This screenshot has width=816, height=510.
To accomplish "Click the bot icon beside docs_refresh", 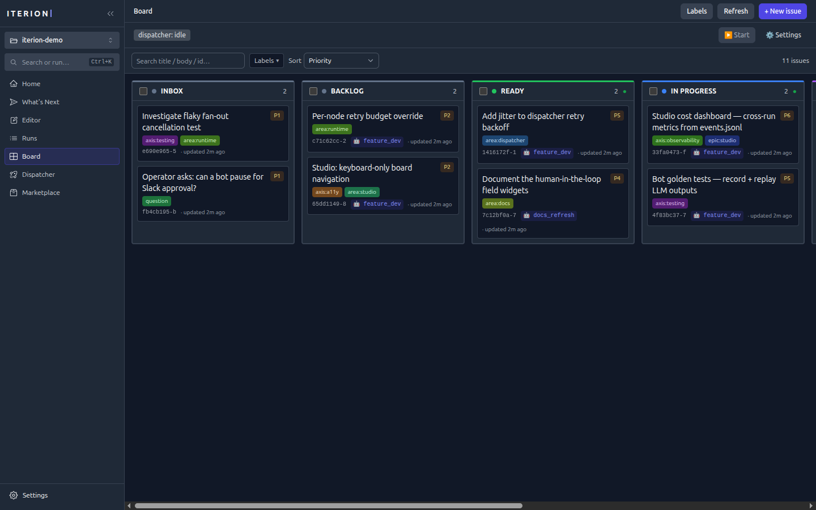I will pyautogui.click(x=526, y=215).
